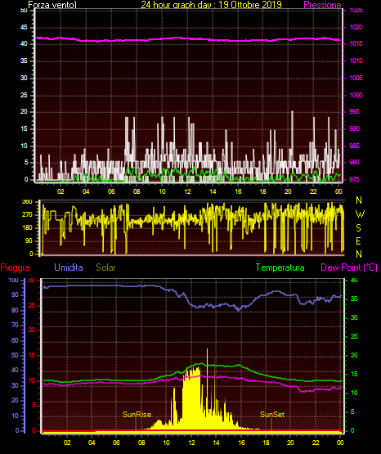Click the Solar legend label
Screen dimensions: 381x454
click(105, 267)
